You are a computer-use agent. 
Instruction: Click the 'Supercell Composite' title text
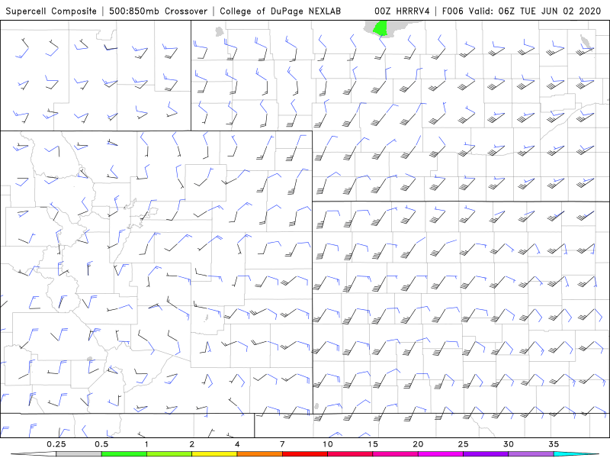pos(51,11)
